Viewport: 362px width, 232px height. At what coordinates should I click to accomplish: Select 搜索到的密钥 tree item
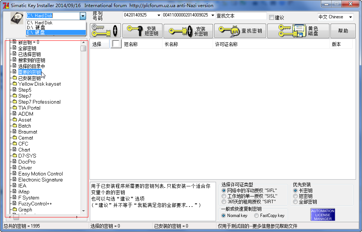(x=31, y=60)
